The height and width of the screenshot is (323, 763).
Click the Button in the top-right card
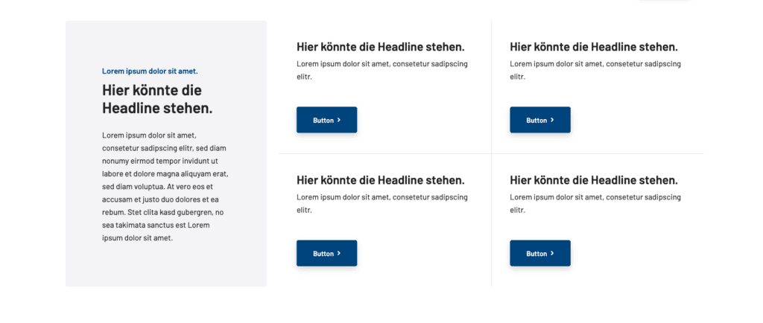coord(539,120)
